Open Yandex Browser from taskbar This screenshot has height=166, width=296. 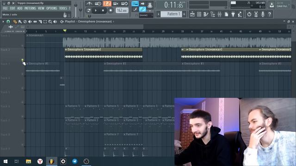pyautogui.click(x=40, y=161)
